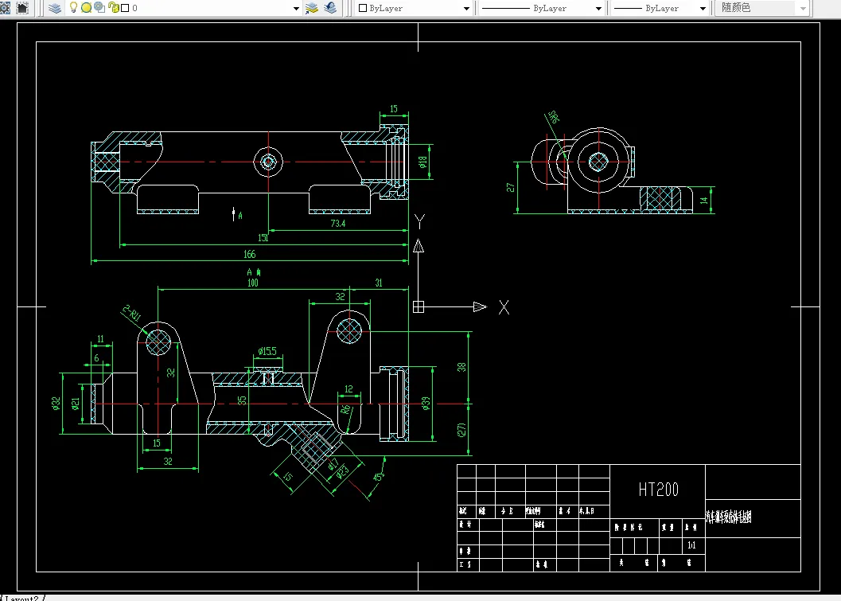Click the UCS Y axis arrowhead
The height and width of the screenshot is (601, 841).
419,246
